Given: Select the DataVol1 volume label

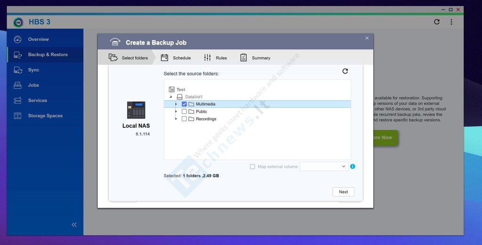Looking at the screenshot, I should click(193, 97).
